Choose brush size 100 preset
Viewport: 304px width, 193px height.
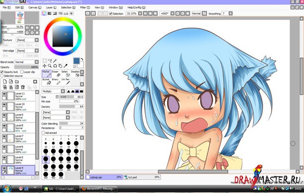pos(69,160)
